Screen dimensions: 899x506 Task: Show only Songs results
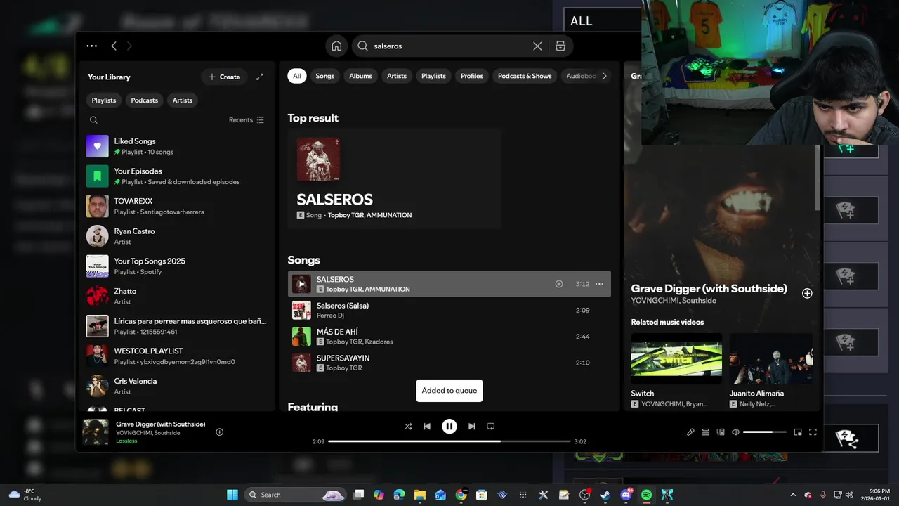pyautogui.click(x=325, y=76)
